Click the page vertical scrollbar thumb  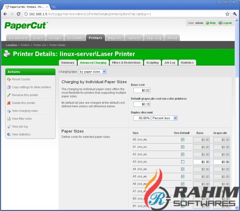[237, 50]
